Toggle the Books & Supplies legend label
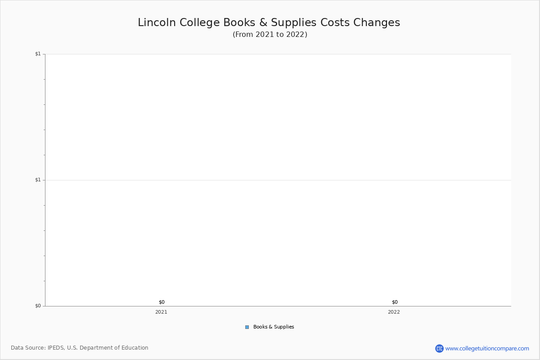540x360 pixels. pos(274,327)
